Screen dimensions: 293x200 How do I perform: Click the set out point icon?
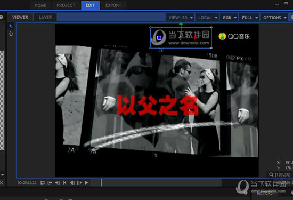(50, 182)
